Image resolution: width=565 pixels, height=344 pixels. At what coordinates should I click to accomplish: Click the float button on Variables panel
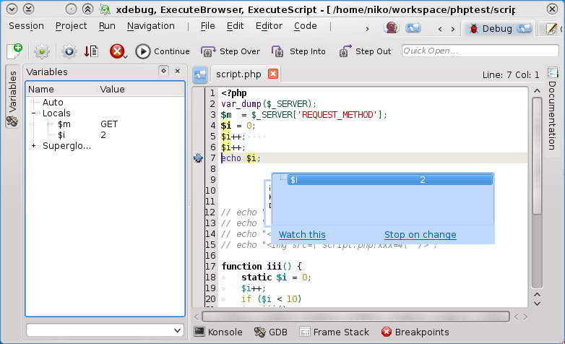coord(163,71)
